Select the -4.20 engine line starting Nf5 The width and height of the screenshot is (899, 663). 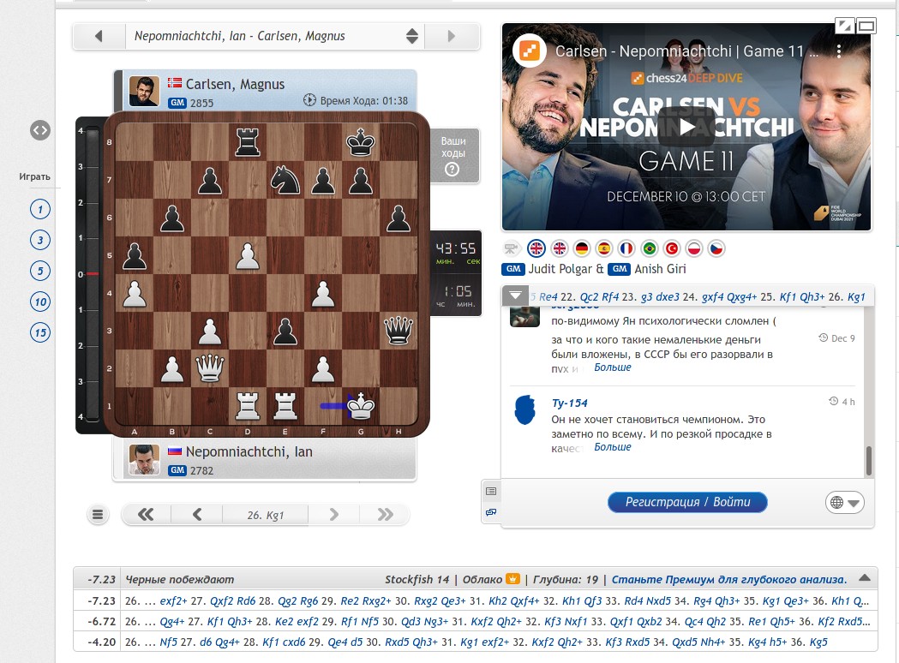coord(476,642)
